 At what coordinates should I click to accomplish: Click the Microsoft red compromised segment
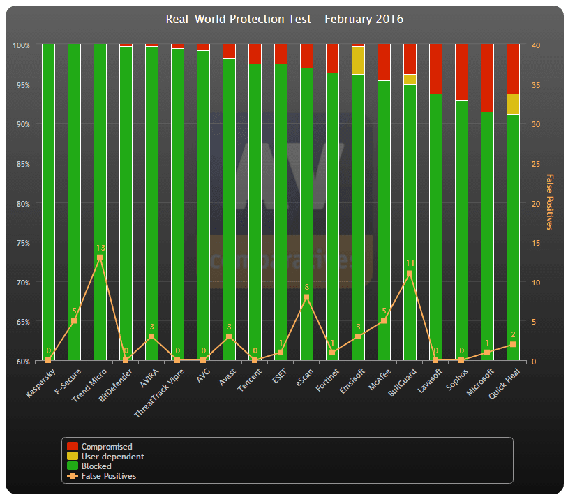pyautogui.click(x=488, y=78)
